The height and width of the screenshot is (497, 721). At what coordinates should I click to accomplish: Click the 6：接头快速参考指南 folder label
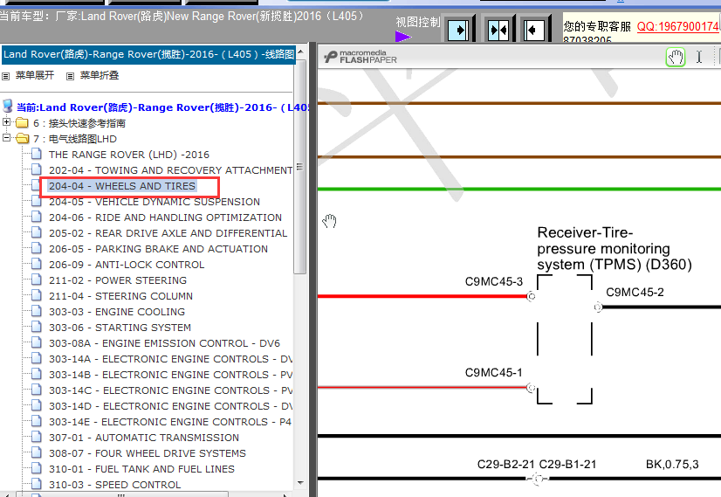tap(79, 123)
